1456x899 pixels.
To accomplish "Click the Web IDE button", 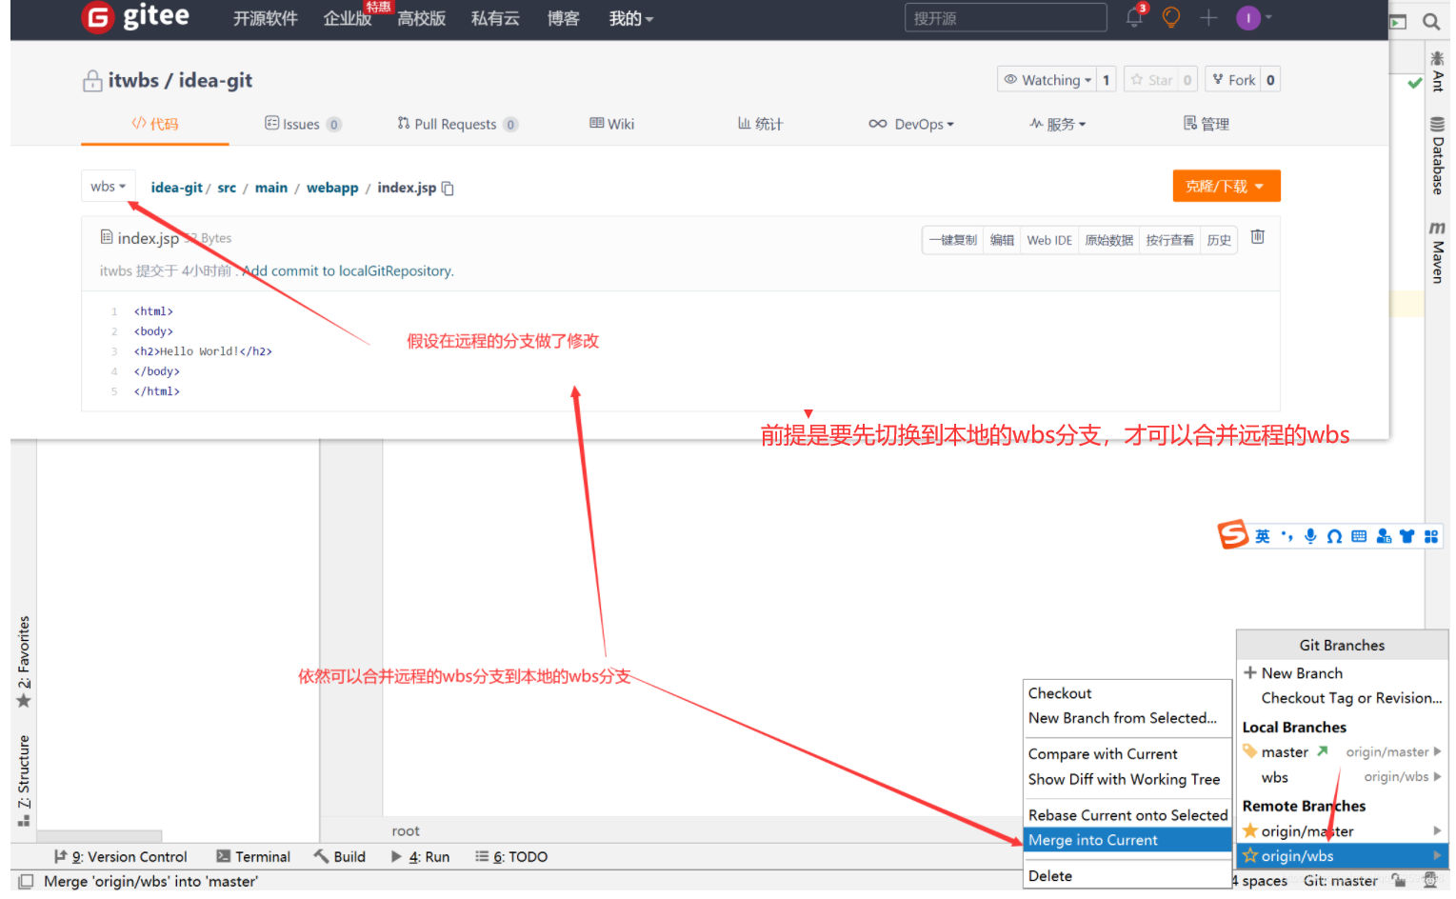I will click(1049, 240).
